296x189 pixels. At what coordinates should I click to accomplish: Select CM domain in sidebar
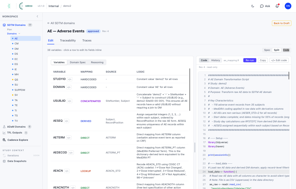[x=26, y=44]
